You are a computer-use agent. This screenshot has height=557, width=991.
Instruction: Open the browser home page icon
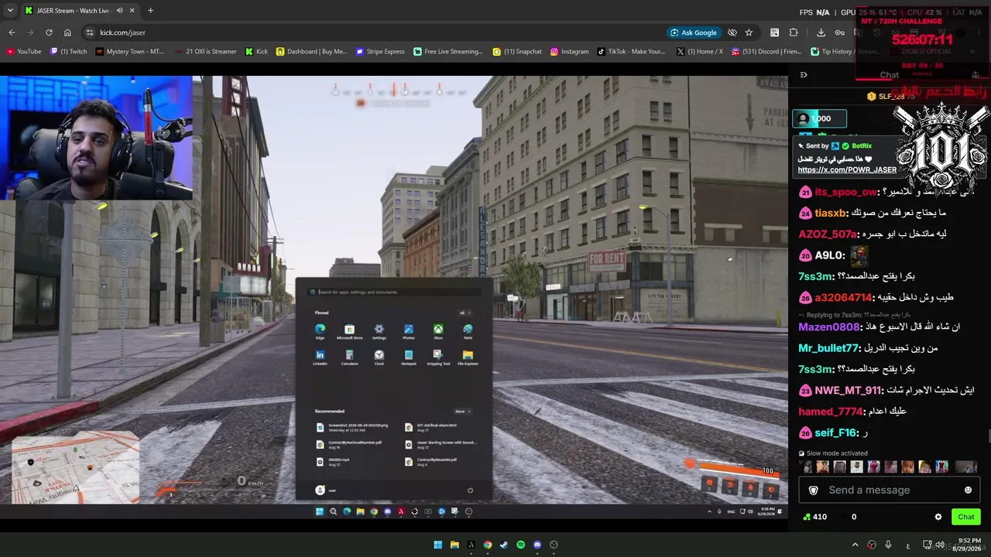pyautogui.click(x=67, y=32)
